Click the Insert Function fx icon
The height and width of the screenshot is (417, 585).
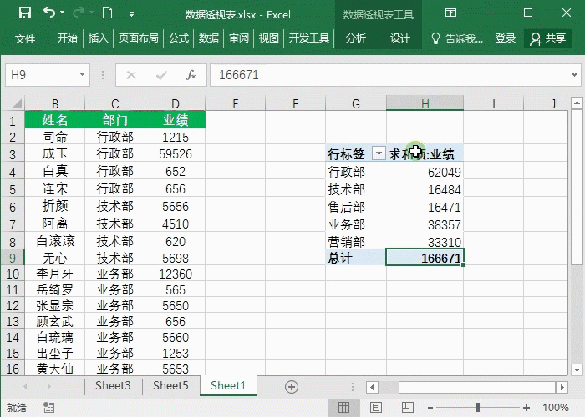coord(191,75)
